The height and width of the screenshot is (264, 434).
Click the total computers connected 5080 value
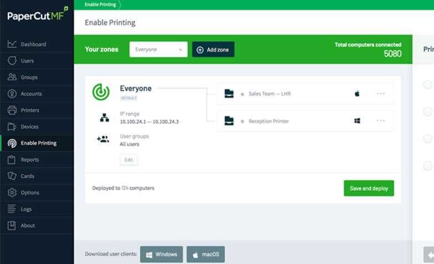click(x=392, y=54)
